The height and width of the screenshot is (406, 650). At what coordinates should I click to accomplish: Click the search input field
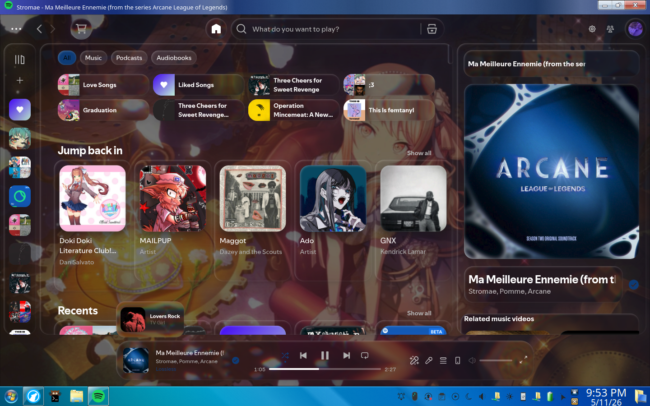pyautogui.click(x=334, y=29)
